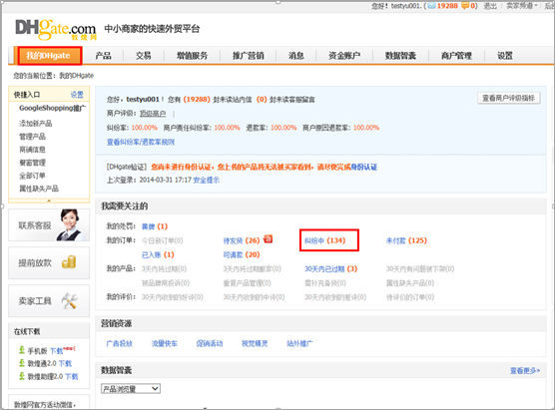
Task: Expand the 卖家频道 dropdown in top bar
Action: (522, 6)
